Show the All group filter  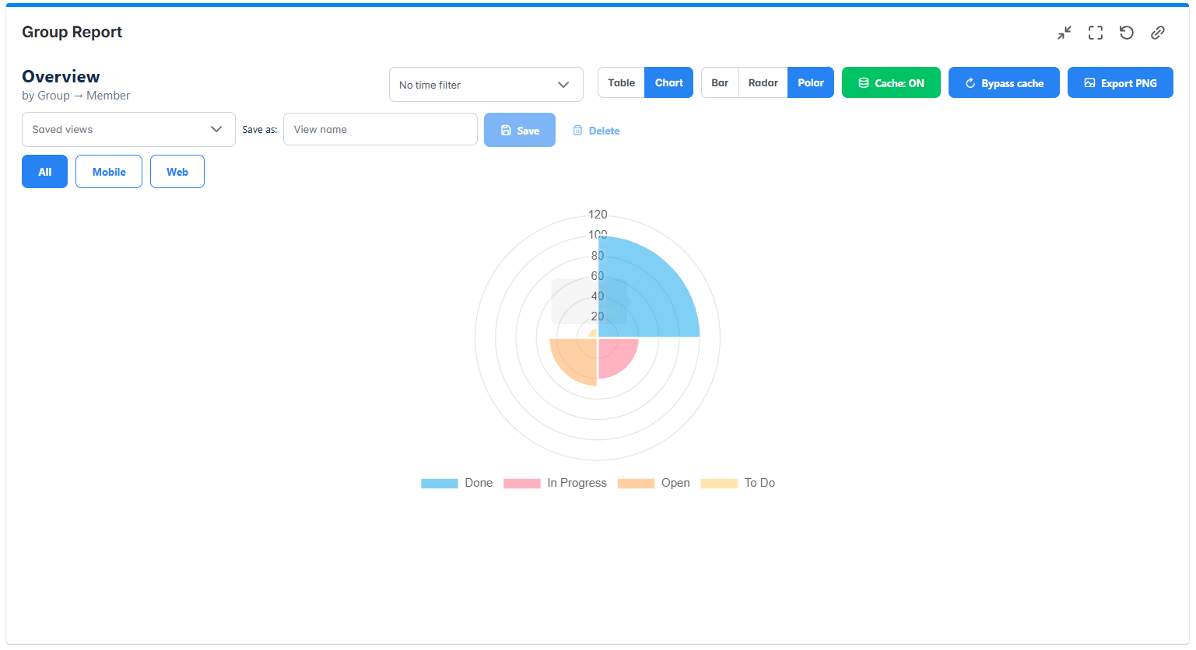(x=45, y=171)
